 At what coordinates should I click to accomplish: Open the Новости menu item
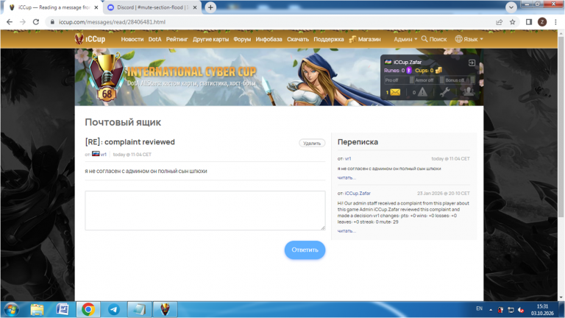132,39
